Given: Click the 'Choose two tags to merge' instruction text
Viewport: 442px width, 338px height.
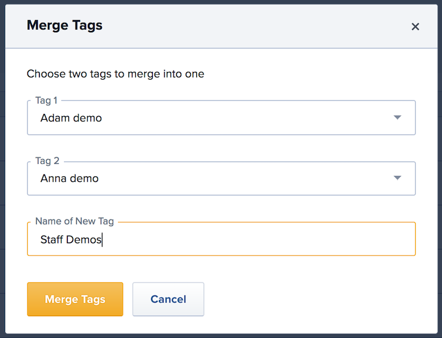Looking at the screenshot, I should click(x=115, y=74).
